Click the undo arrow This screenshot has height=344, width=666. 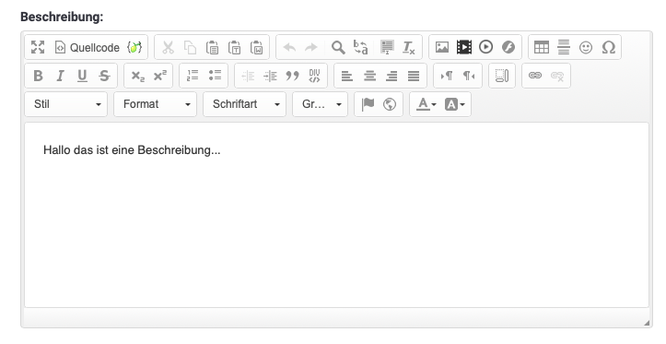coord(289,47)
